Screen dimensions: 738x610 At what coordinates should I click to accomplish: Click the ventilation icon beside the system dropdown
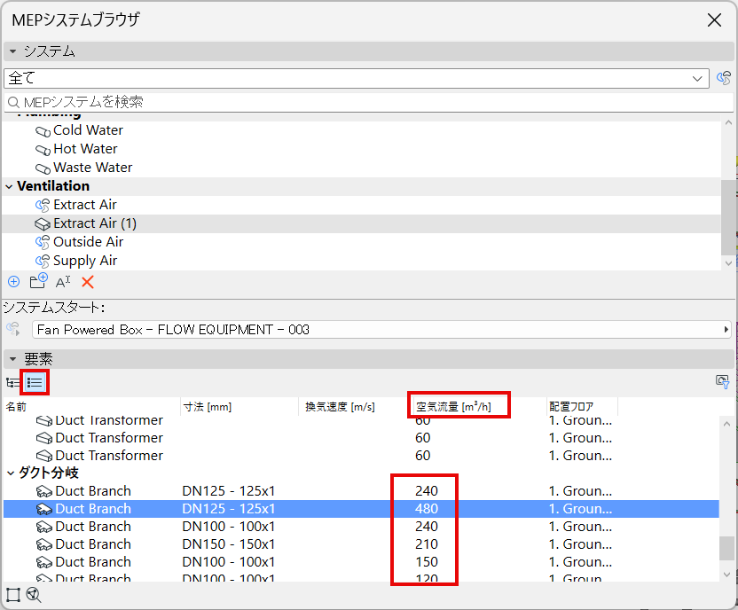724,78
